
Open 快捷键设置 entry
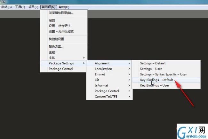(64, 39)
